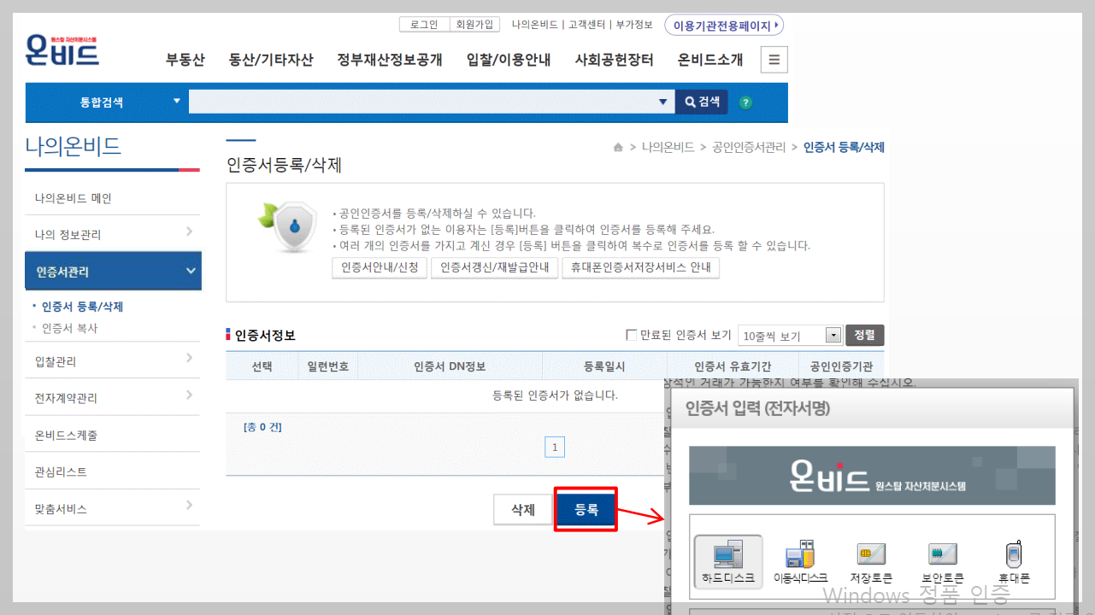
Task: Click the Onbid logo
Action: tap(62, 50)
